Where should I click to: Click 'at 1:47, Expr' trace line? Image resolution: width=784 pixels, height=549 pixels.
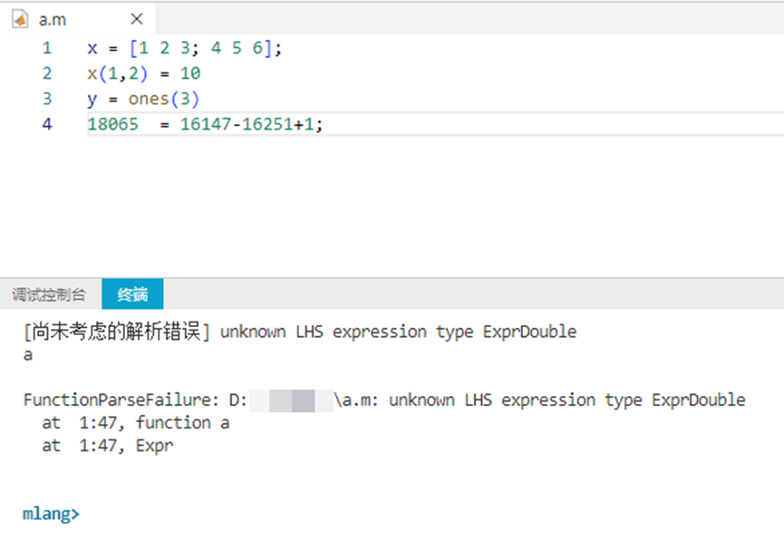click(x=108, y=446)
